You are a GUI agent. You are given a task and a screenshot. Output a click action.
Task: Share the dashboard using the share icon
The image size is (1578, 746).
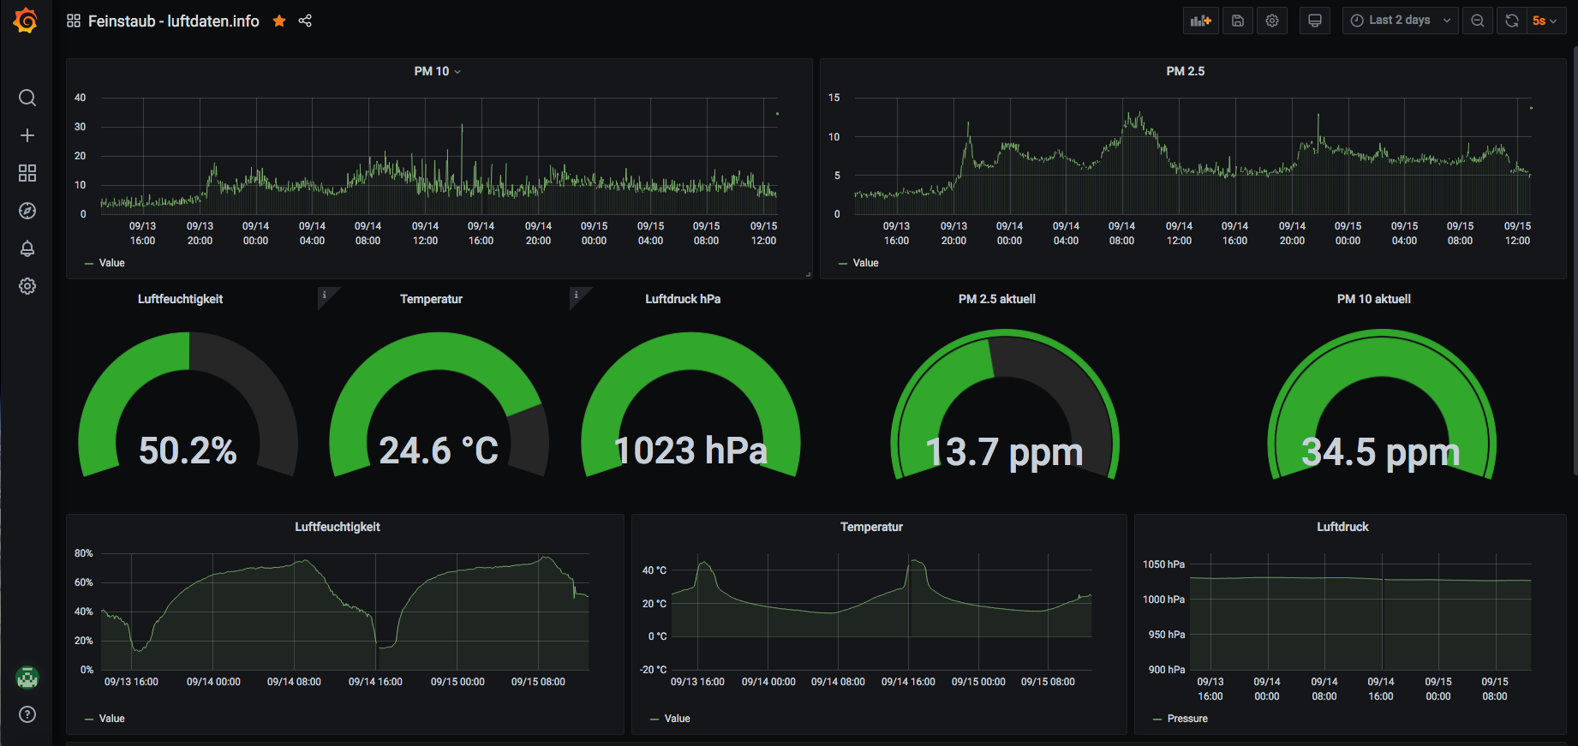pyautogui.click(x=305, y=21)
